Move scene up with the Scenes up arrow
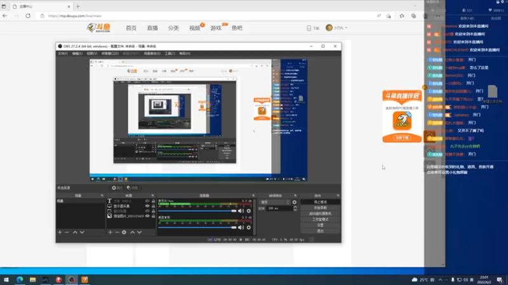This screenshot has height=285, width=508. click(75, 232)
